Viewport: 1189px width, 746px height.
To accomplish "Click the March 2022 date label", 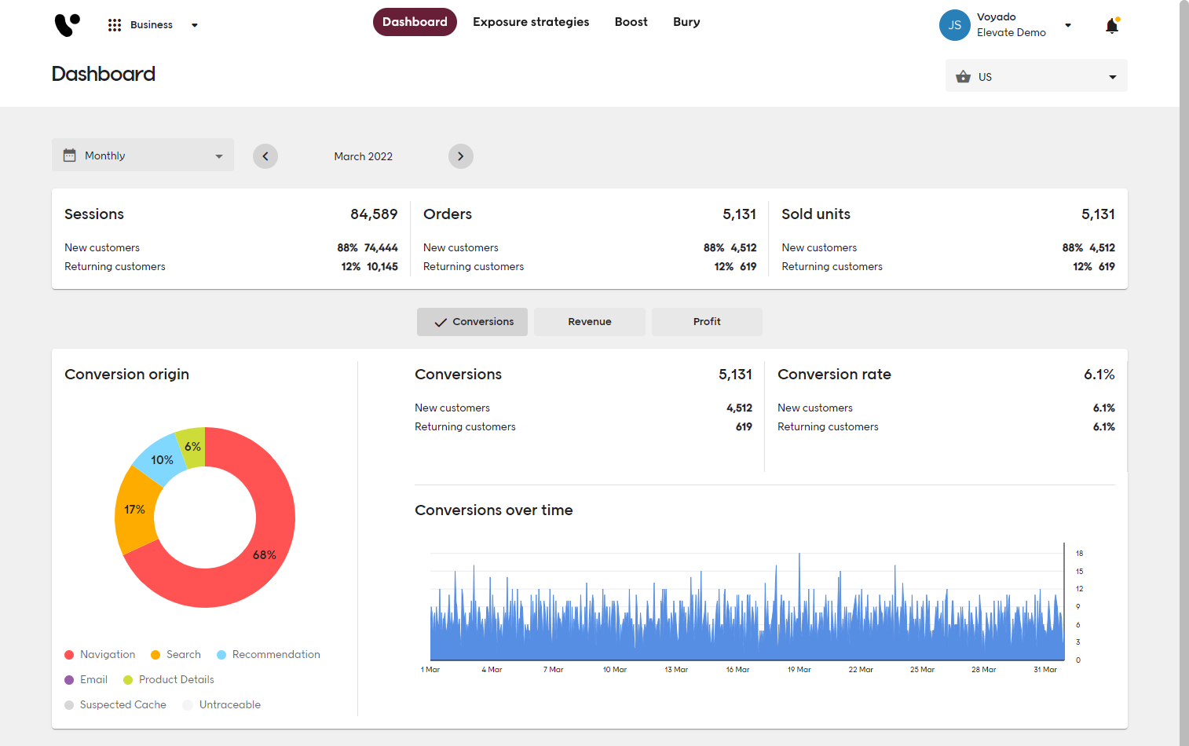I will [364, 156].
